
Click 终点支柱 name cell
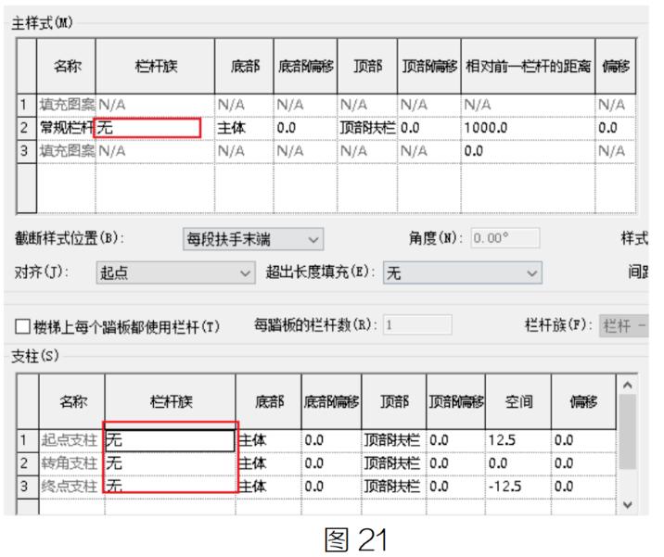click(71, 487)
